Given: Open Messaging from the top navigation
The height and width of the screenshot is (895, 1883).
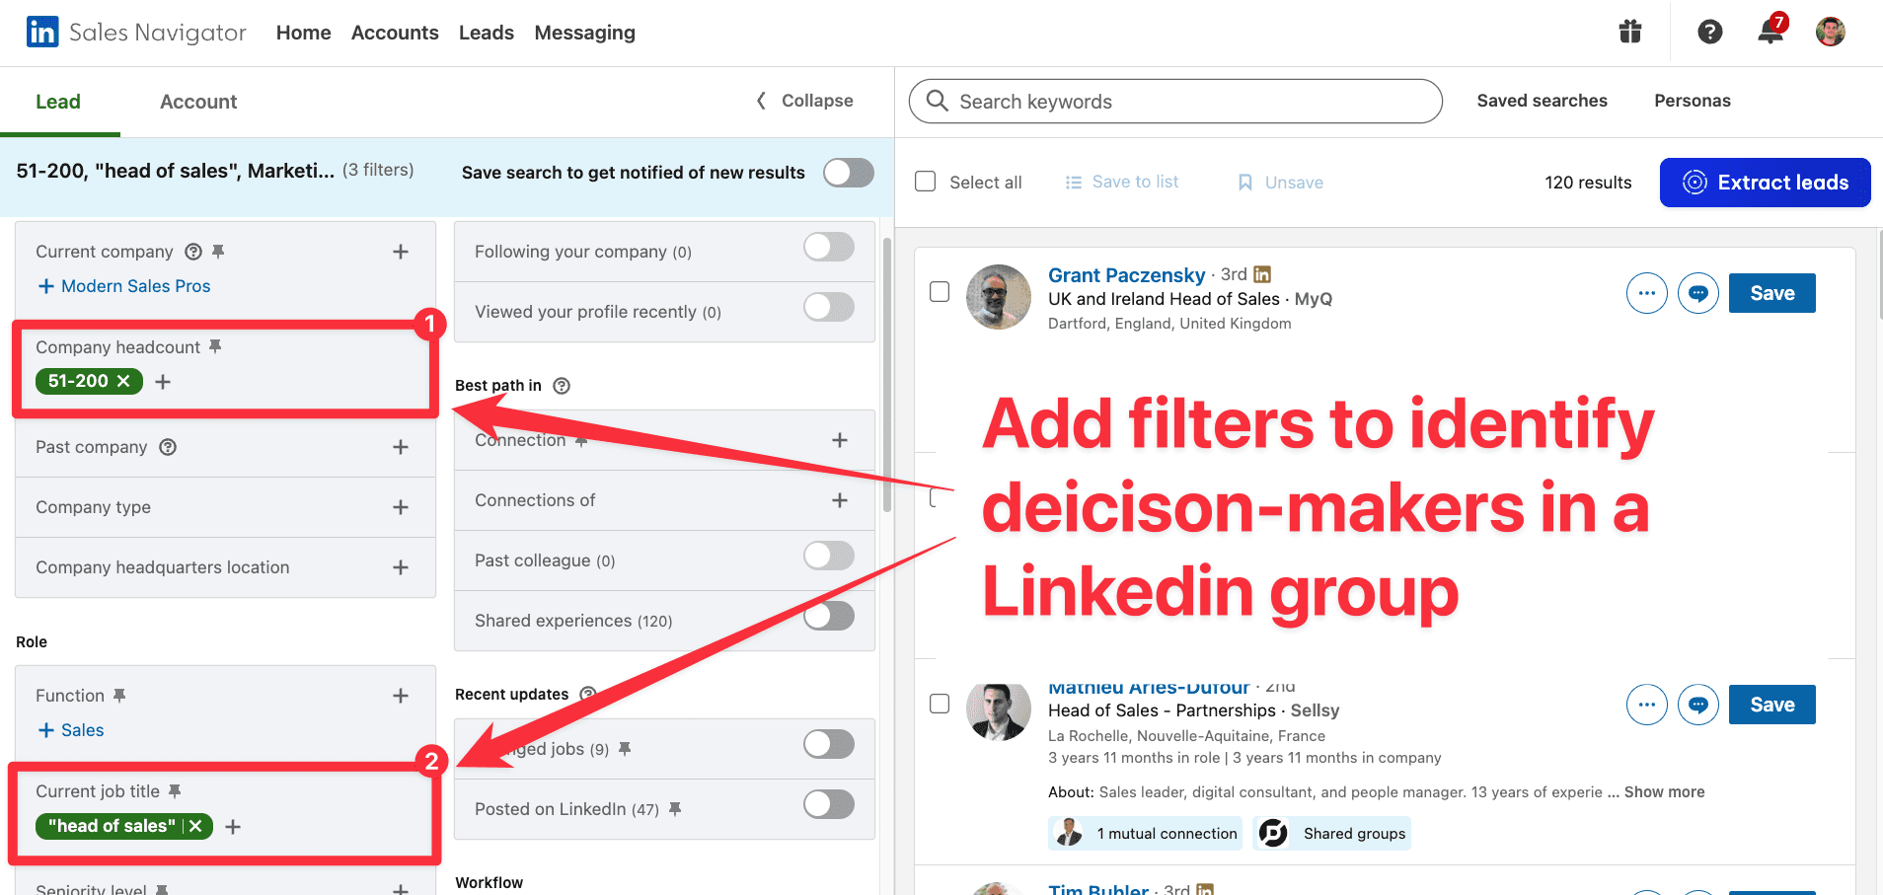Looking at the screenshot, I should click(584, 32).
